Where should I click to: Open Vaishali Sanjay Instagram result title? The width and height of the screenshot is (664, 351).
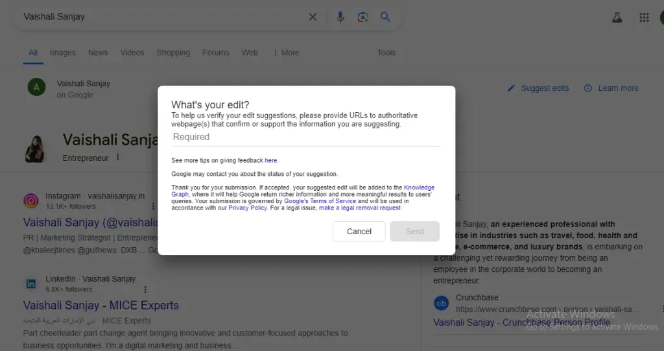(x=91, y=223)
